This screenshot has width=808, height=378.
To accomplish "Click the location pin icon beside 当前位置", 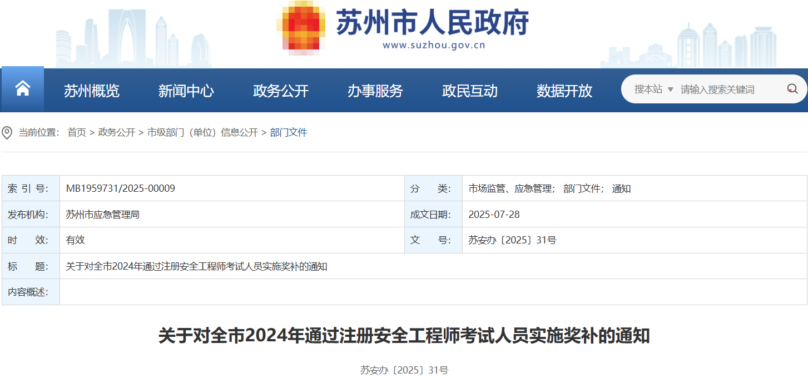I will 7,133.
